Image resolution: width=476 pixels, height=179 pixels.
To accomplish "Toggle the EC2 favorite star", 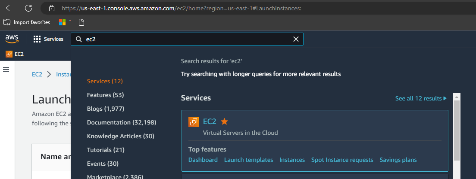I will (x=224, y=121).
